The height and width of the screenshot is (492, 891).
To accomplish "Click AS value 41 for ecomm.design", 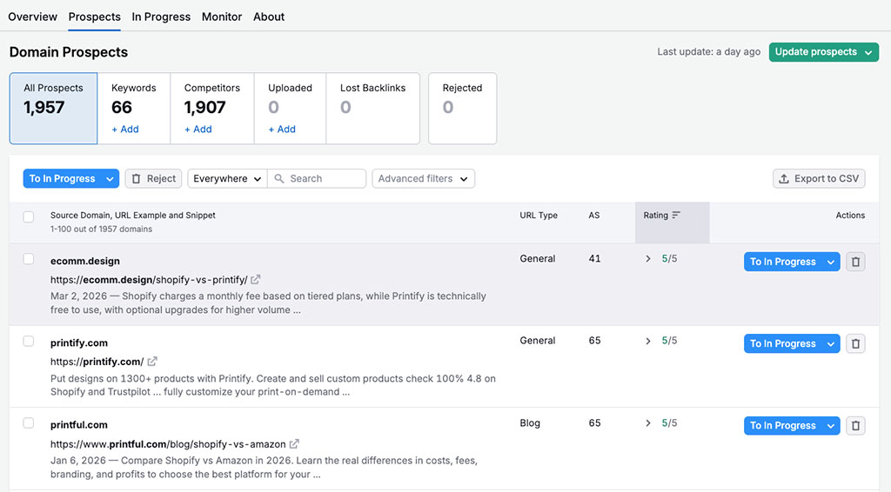I will (x=594, y=259).
